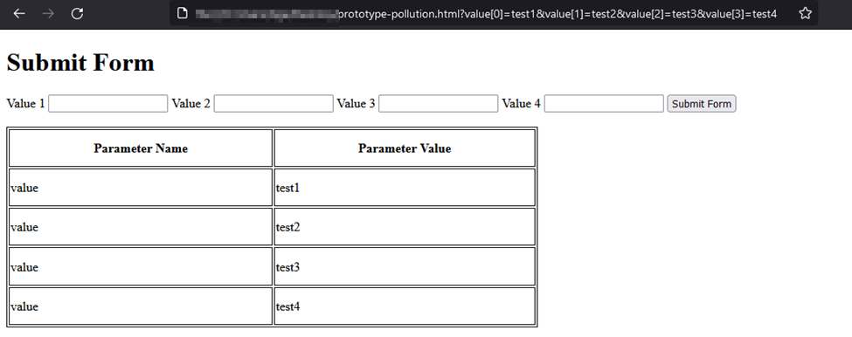Screen dimensions: 852x337
Task: Click the value cell in the test1 row
Action: click(141, 188)
